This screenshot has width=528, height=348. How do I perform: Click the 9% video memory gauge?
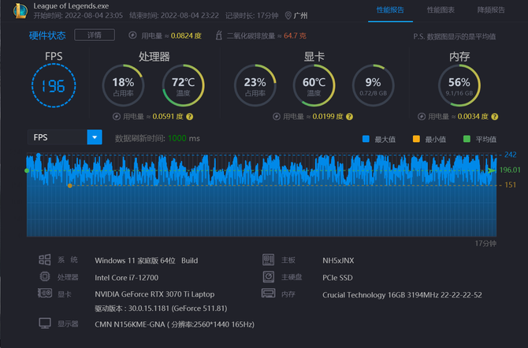[373, 86]
